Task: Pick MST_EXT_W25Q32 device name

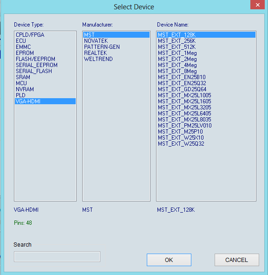Action: [x=206, y=144]
